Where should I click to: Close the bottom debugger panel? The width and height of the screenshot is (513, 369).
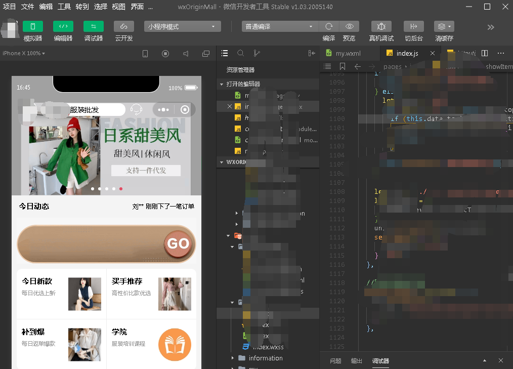pos(500,360)
